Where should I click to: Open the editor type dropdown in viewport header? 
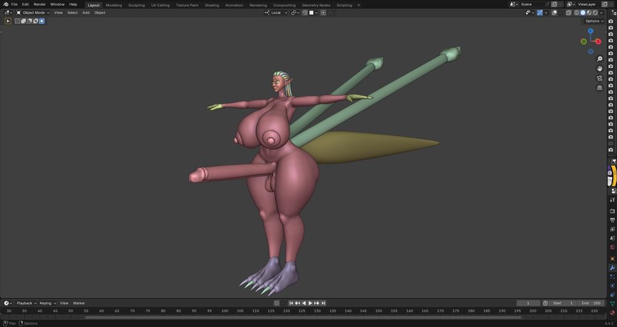tap(8, 12)
